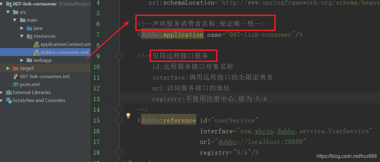Expand the java folder
380x162 pixels.
point(22,28)
